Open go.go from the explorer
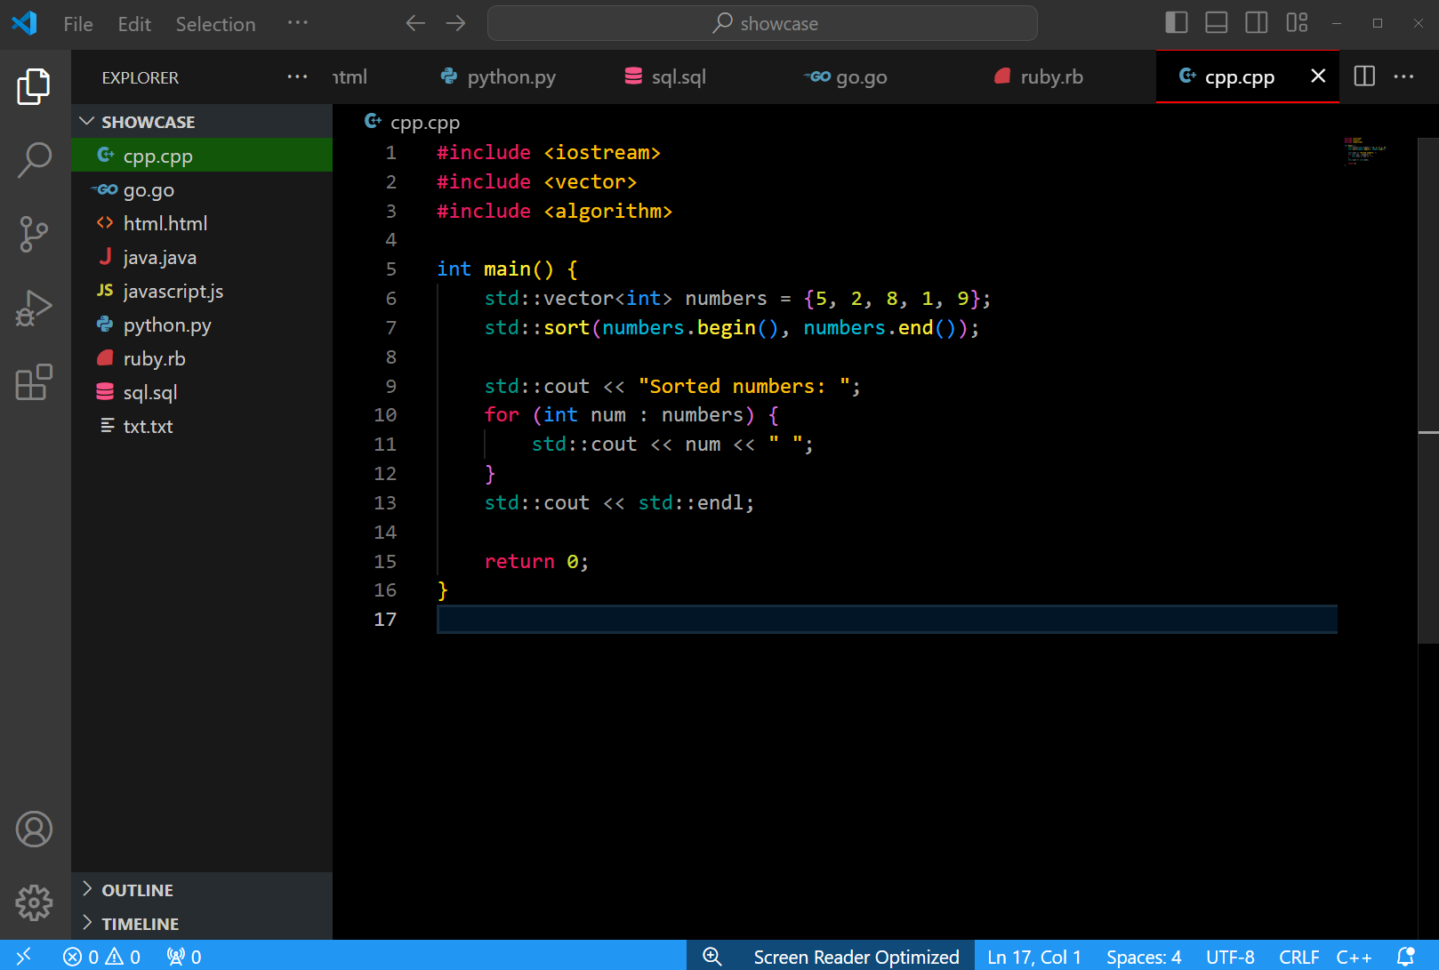 click(202, 189)
